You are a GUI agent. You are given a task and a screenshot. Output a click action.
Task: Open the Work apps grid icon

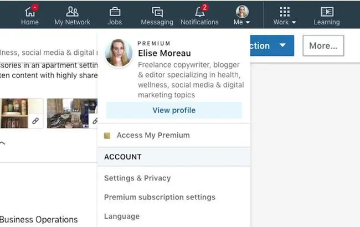[285, 12]
